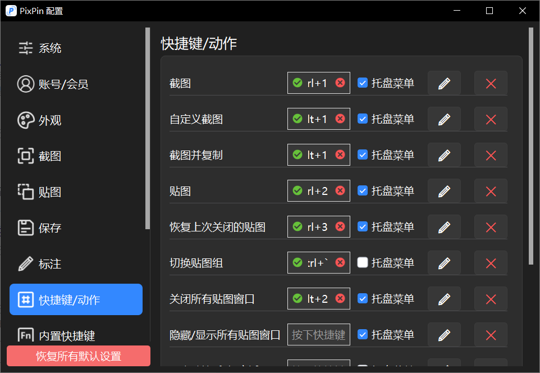Click the pencil edit icon for 截图
Screen dimensions: 540x373
(444, 83)
